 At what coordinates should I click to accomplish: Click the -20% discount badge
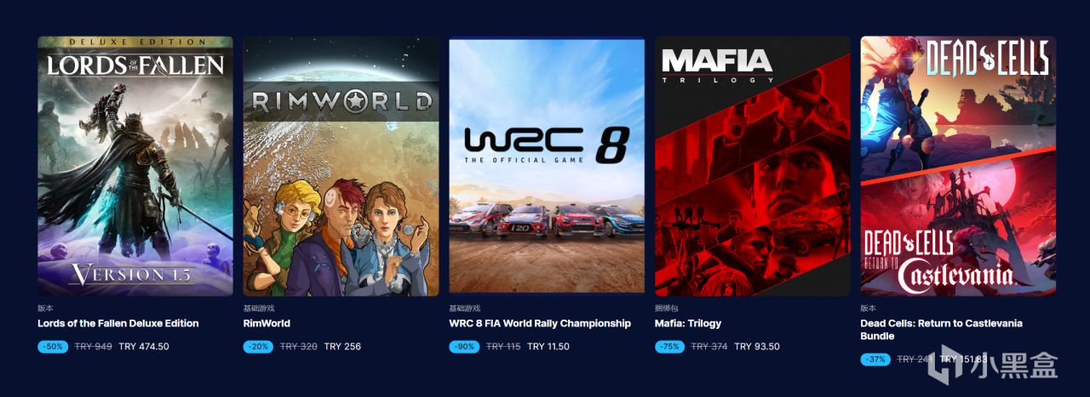click(x=259, y=347)
